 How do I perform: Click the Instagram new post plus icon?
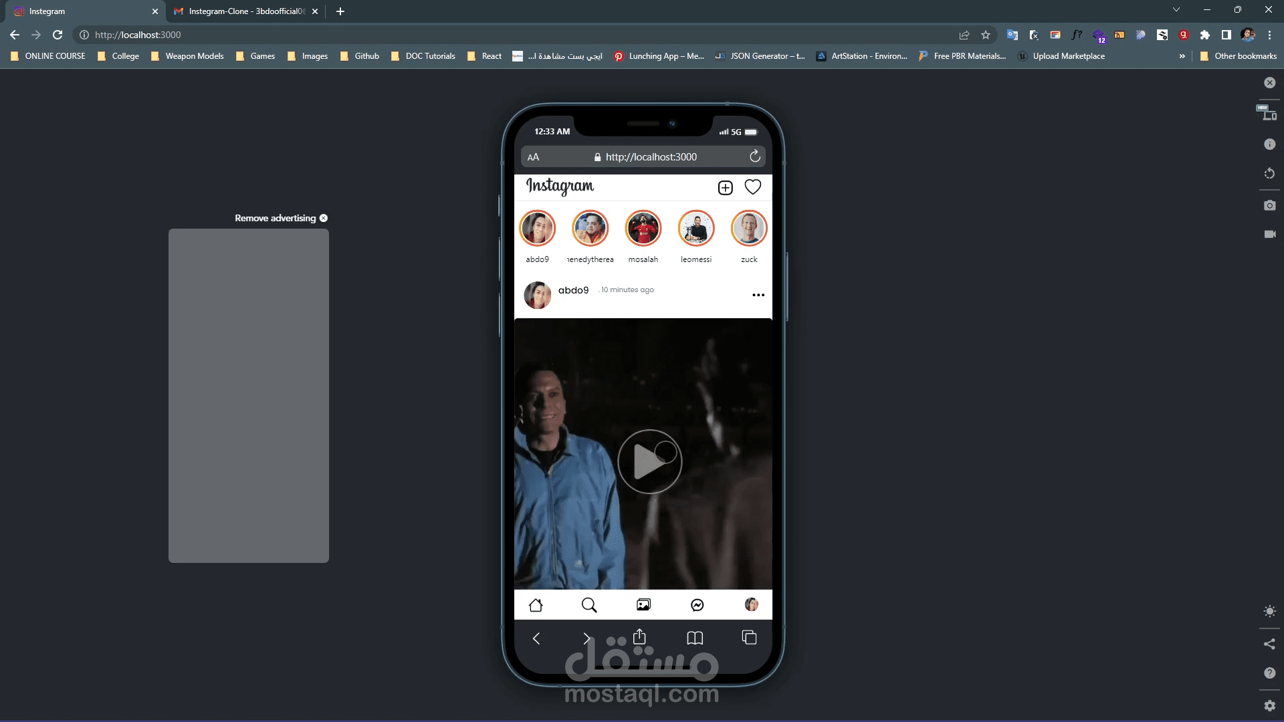coord(725,188)
